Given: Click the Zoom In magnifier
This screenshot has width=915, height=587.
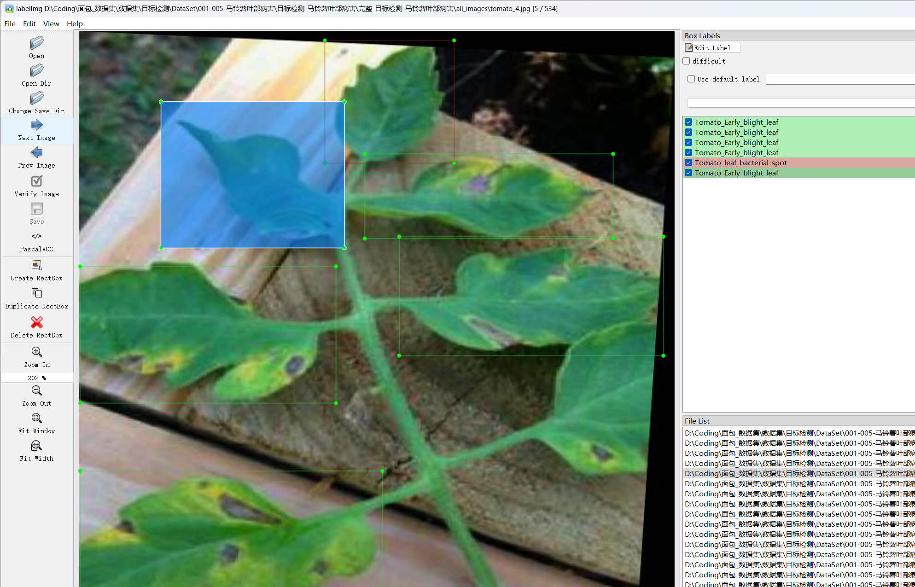Looking at the screenshot, I should (x=37, y=352).
